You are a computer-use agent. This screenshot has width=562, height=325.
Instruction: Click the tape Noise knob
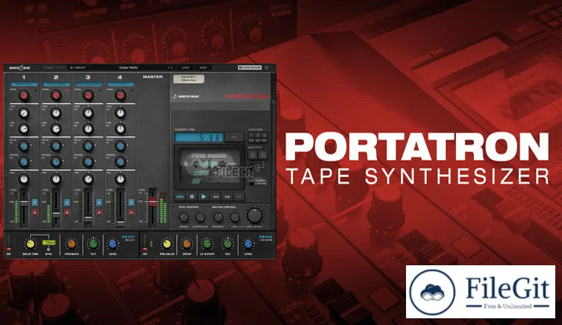pos(184,217)
